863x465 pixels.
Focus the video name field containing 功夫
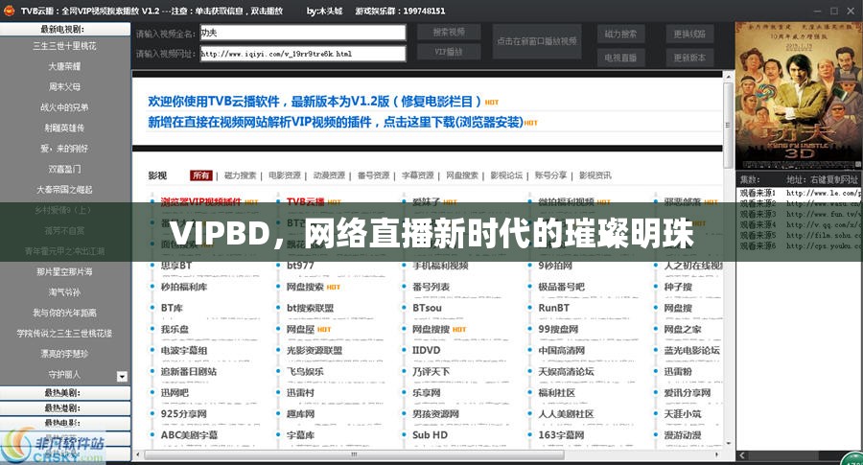tap(303, 33)
